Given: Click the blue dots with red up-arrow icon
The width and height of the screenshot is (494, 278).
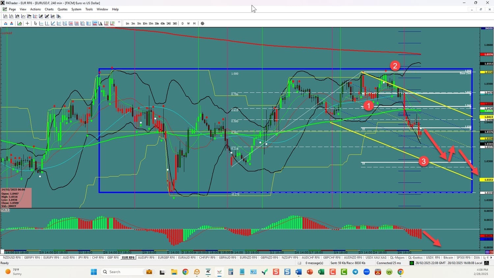Looking at the screenshot, I should click(x=12, y=23).
